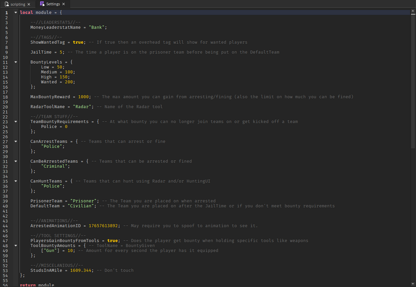
Task: Click the scrollbar up arrow
Action: coord(413,11)
